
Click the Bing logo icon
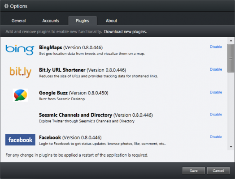(x=20, y=50)
